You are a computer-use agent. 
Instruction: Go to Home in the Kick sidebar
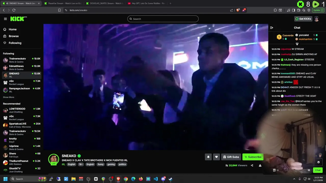coord(12,29)
